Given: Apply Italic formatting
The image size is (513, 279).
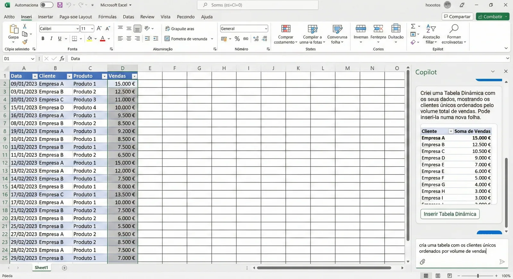Looking at the screenshot, I should 51,39.
